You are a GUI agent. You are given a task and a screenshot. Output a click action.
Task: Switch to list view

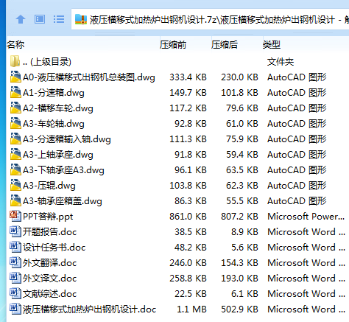(59, 19)
